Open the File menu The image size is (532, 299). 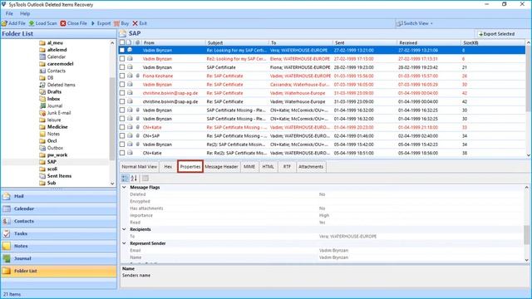(9, 13)
